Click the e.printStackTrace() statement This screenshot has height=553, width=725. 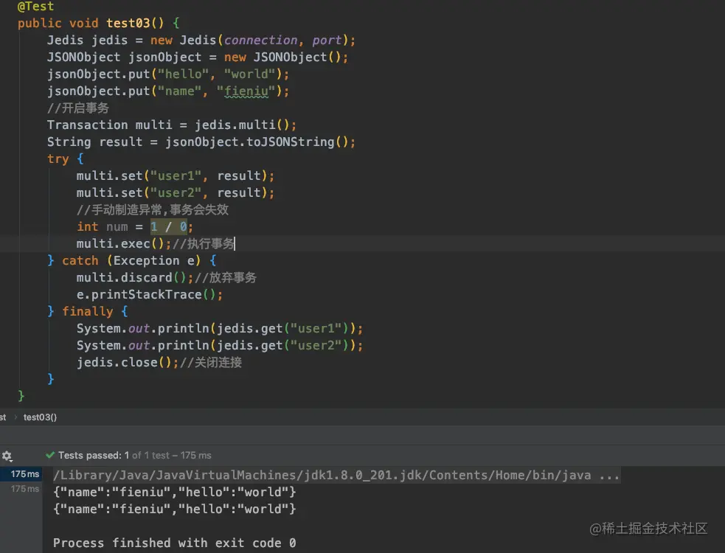[x=149, y=294]
